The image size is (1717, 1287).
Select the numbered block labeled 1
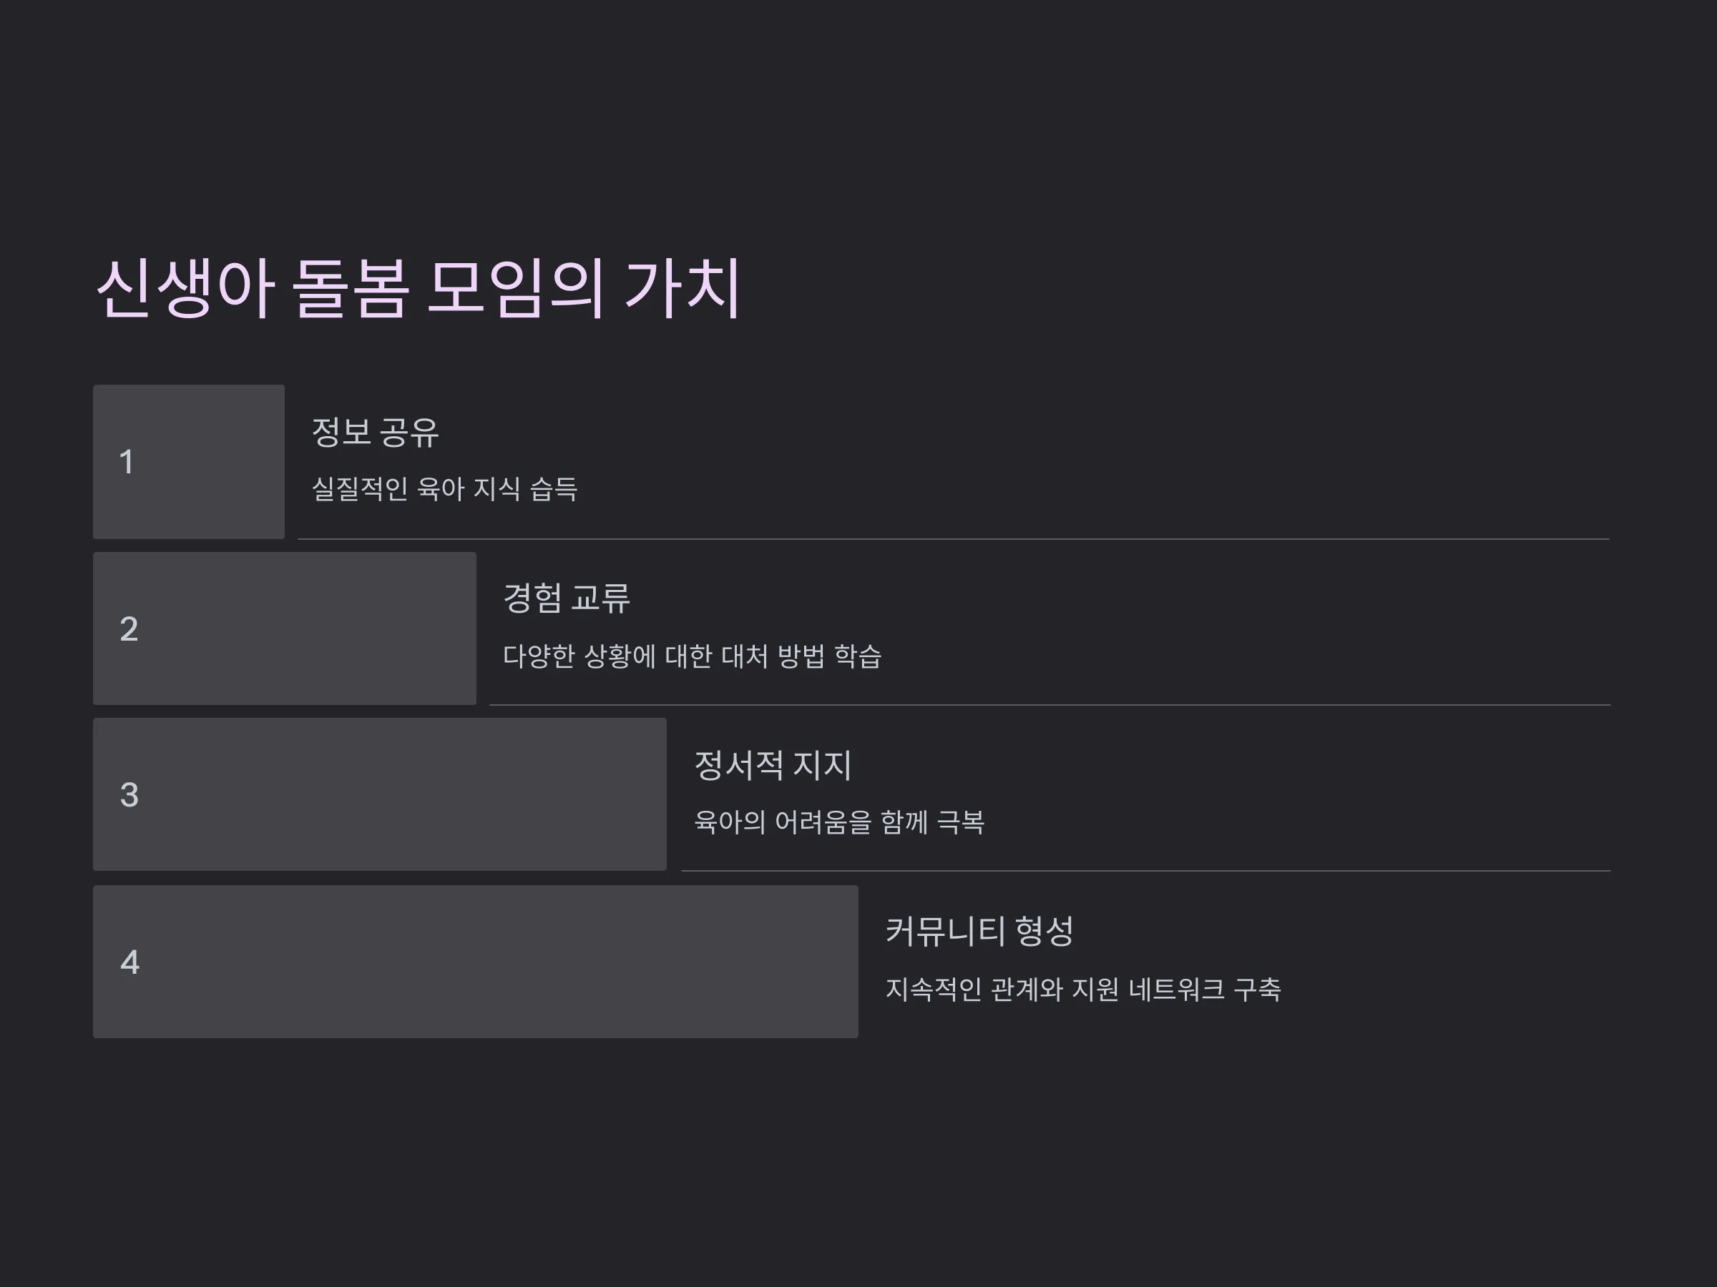pyautogui.click(x=189, y=462)
